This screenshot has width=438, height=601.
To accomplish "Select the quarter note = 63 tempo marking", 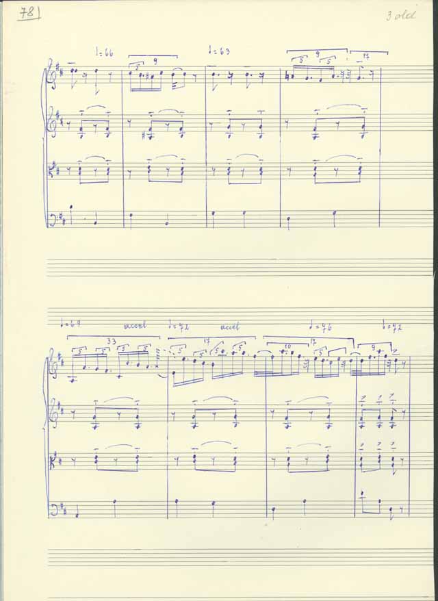I will [219, 51].
